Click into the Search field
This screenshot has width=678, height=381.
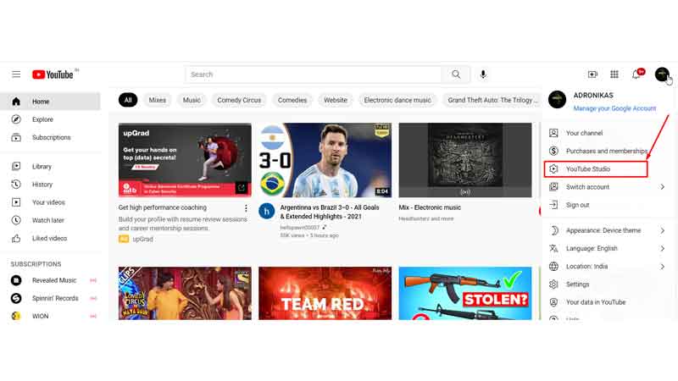coord(314,75)
